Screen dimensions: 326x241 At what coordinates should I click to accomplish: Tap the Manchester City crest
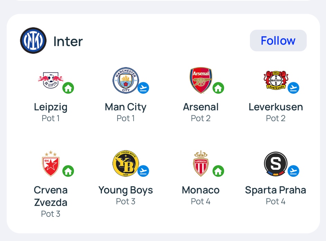pyautogui.click(x=126, y=80)
